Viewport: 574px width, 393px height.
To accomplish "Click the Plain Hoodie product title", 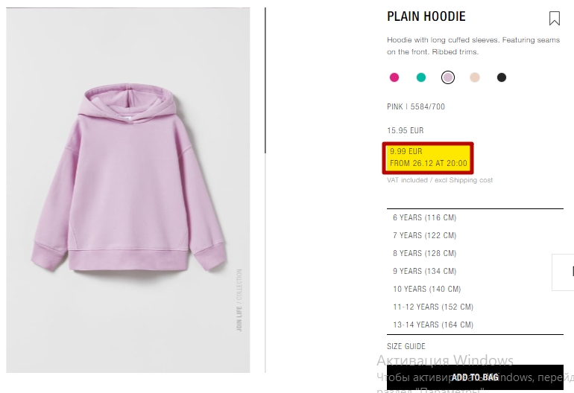I will coord(426,16).
